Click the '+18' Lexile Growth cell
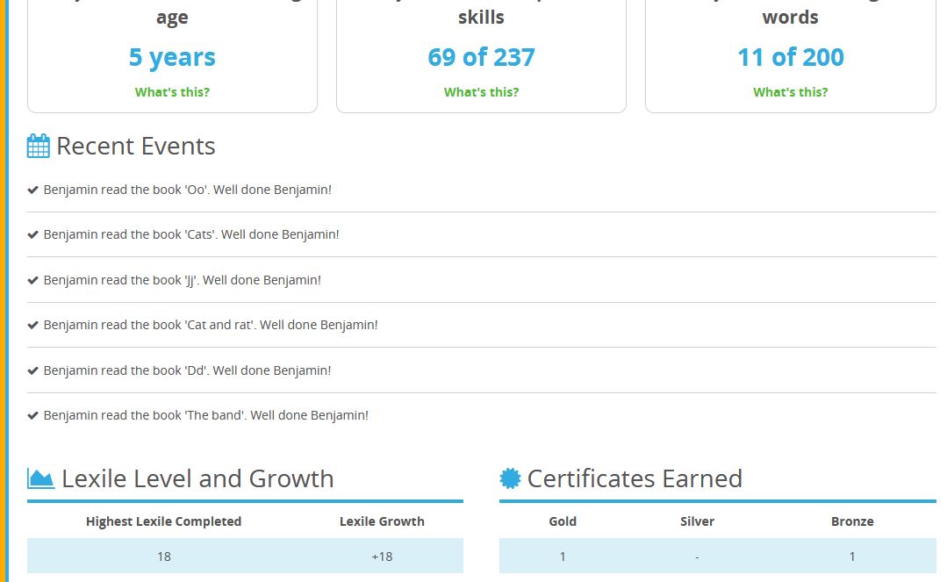Screen dimensions: 947x582 (382, 557)
